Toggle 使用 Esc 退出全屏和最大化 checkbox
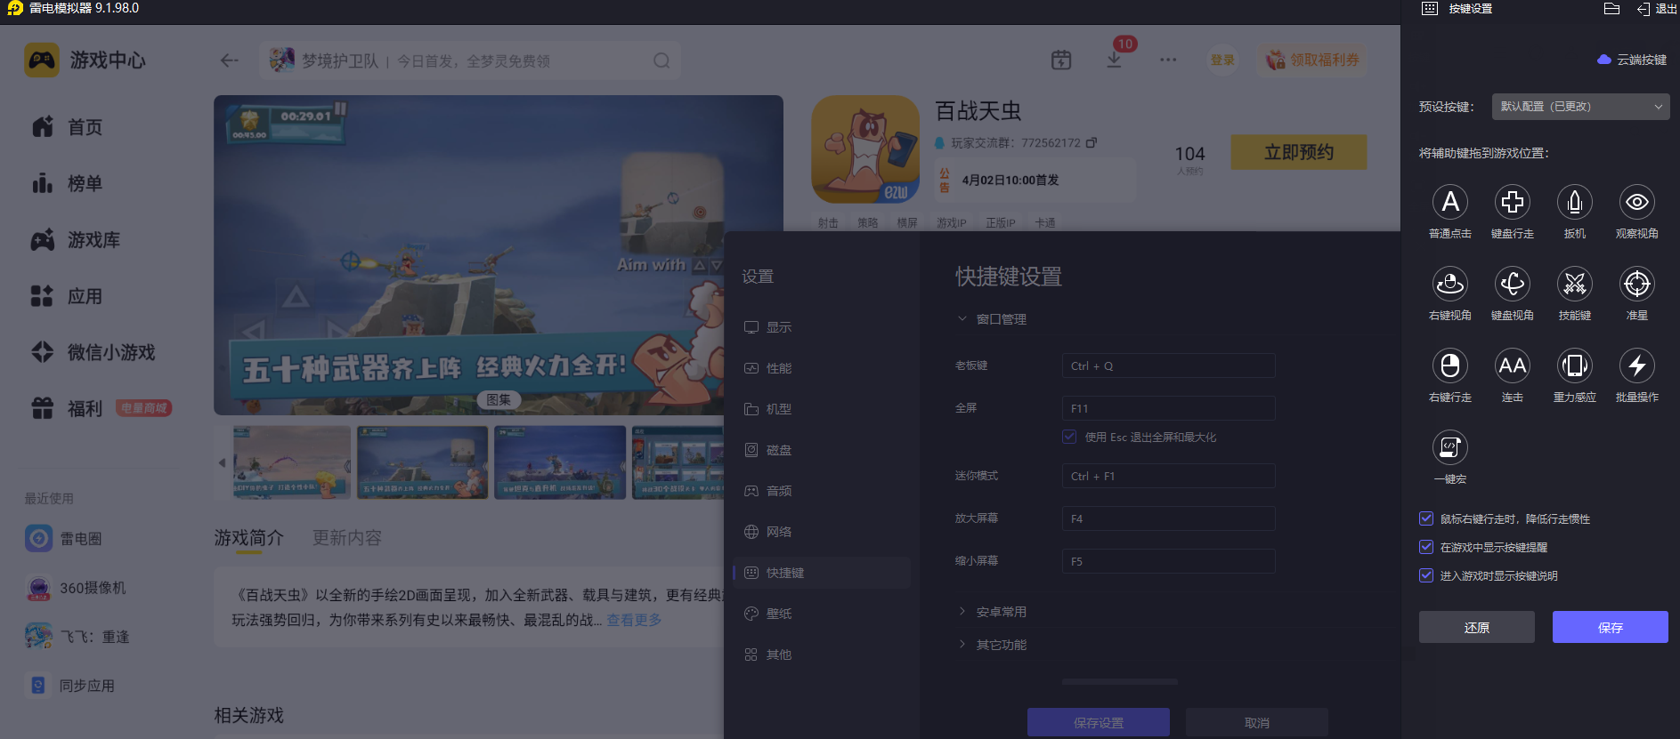 [x=1069, y=437]
